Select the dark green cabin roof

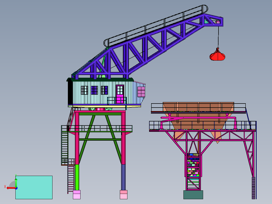(100, 80)
